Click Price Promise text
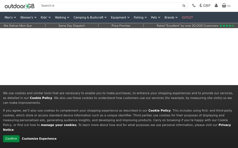The width and height of the screenshot is (238, 148). (121, 26)
